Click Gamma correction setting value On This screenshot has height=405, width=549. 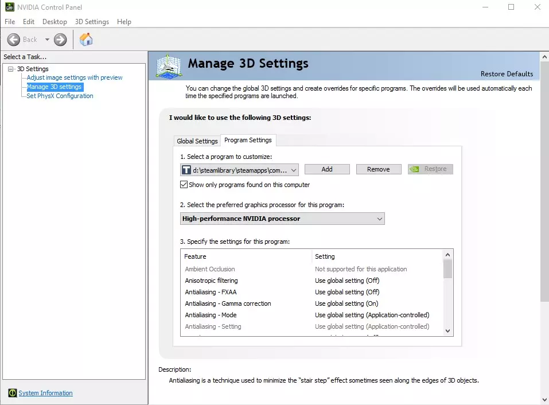(x=346, y=303)
